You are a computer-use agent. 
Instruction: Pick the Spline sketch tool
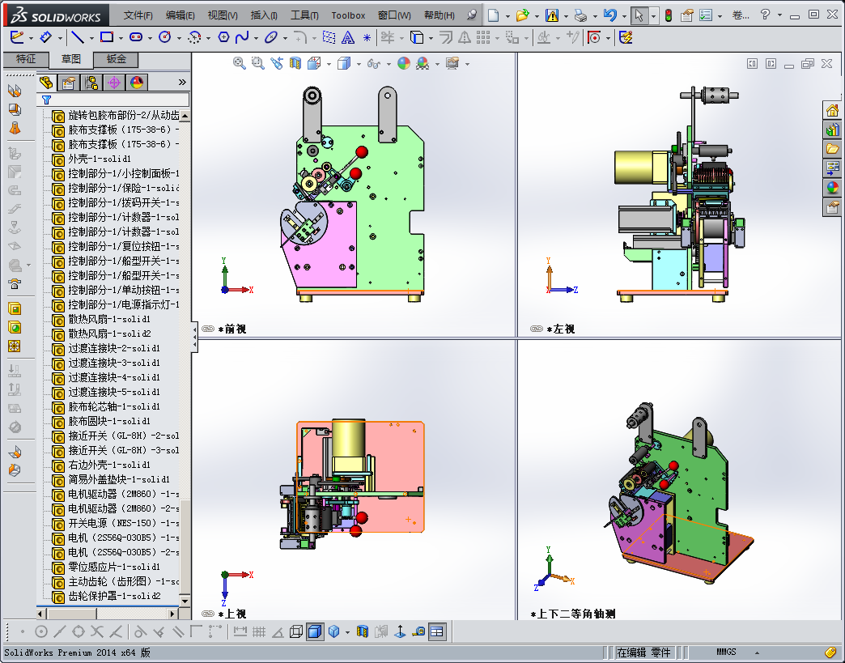point(242,37)
